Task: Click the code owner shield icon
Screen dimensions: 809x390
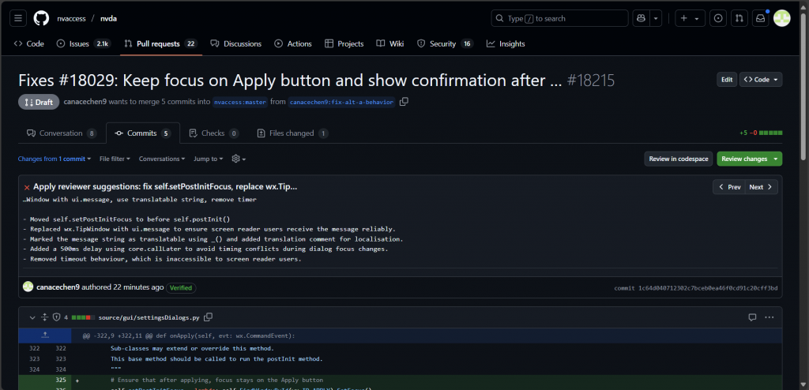Action: [57, 317]
